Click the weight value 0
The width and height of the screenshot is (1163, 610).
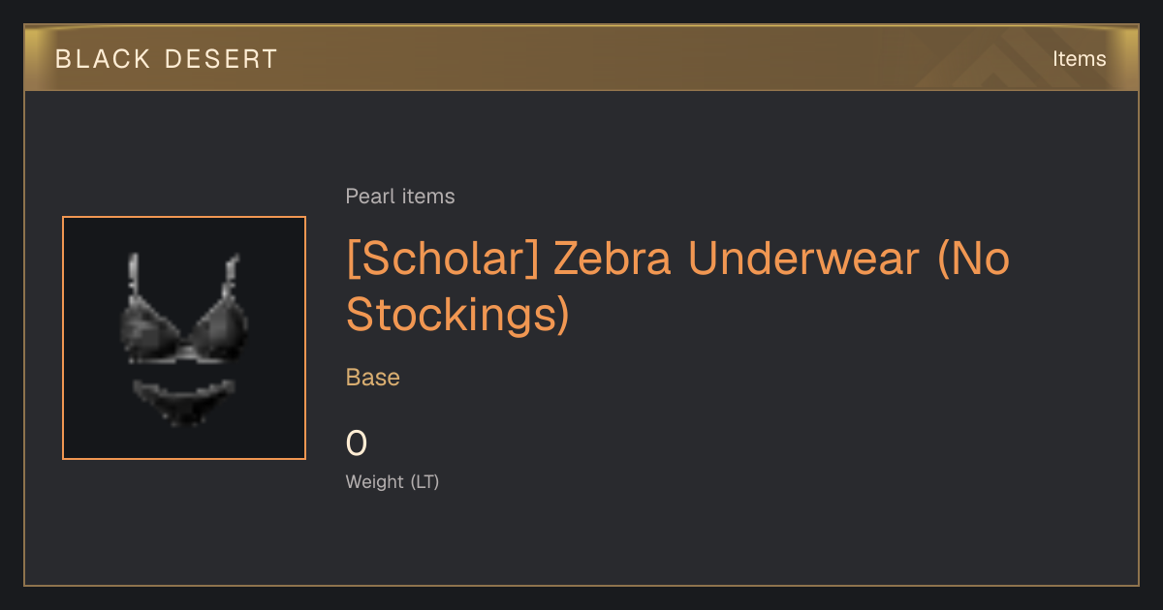click(357, 443)
